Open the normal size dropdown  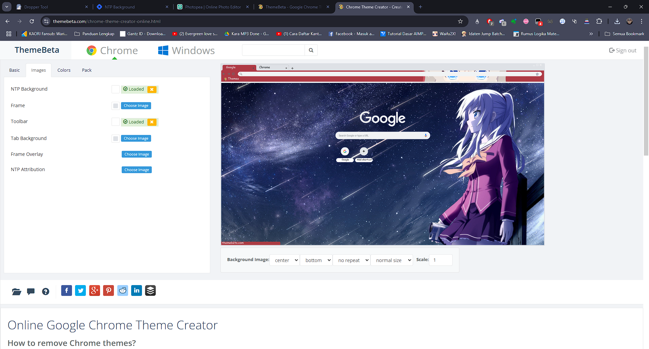(392, 260)
